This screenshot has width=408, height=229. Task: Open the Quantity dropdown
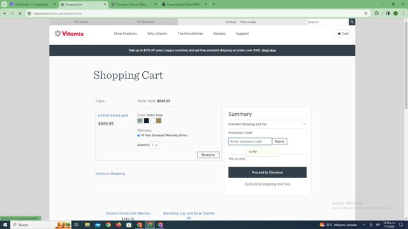coord(154,145)
